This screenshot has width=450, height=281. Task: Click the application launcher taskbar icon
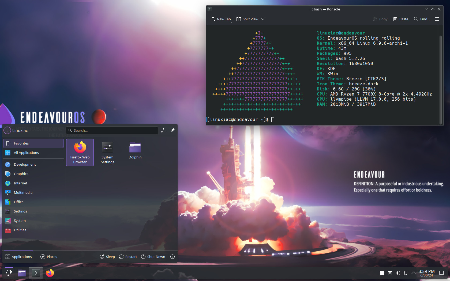(x=9, y=273)
